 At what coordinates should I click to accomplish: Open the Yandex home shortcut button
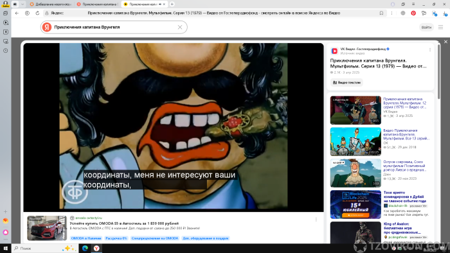(27, 13)
